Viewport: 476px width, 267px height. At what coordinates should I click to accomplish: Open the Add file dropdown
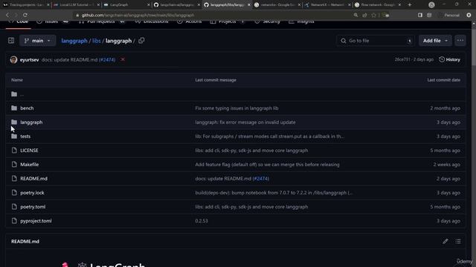(x=435, y=41)
